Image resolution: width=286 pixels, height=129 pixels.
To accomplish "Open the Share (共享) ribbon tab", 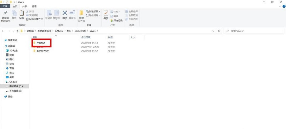I will (24, 6).
